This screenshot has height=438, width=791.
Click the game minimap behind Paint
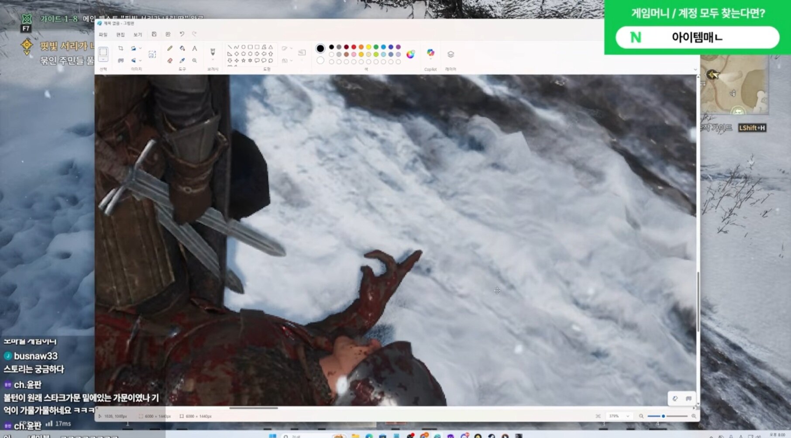pyautogui.click(x=734, y=85)
